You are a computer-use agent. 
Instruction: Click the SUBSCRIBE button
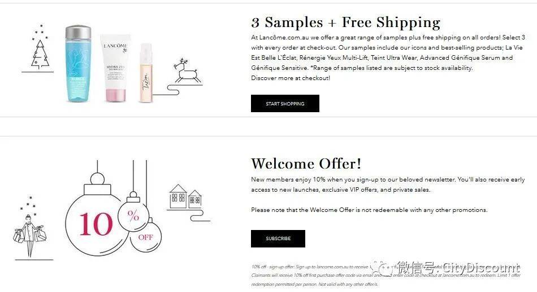tap(278, 238)
